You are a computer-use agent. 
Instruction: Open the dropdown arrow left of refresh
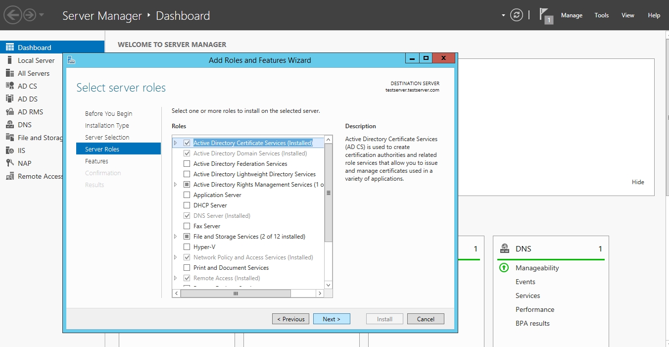503,15
